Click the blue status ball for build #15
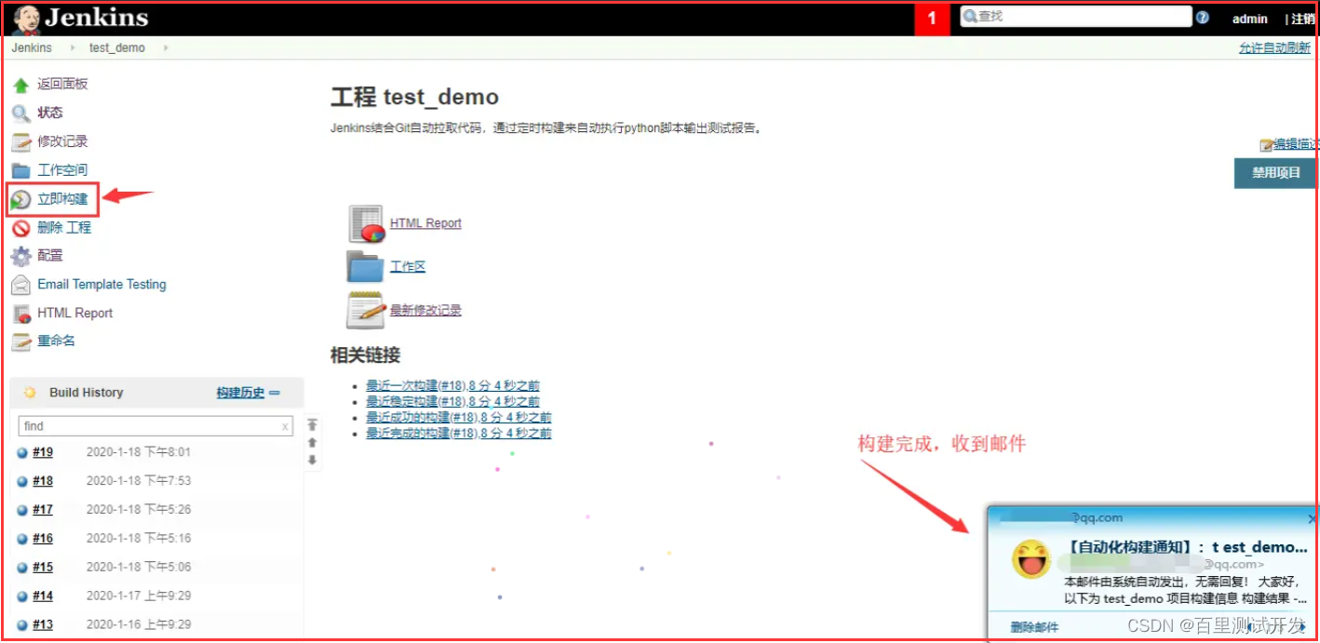The image size is (1320, 643). tap(22, 568)
